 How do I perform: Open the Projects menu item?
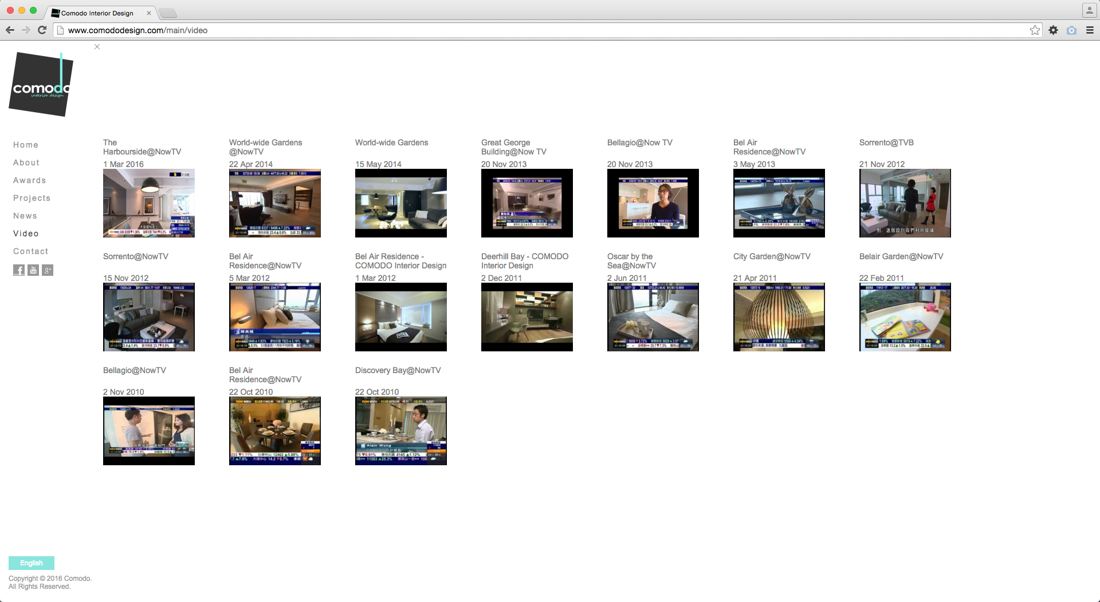point(32,198)
